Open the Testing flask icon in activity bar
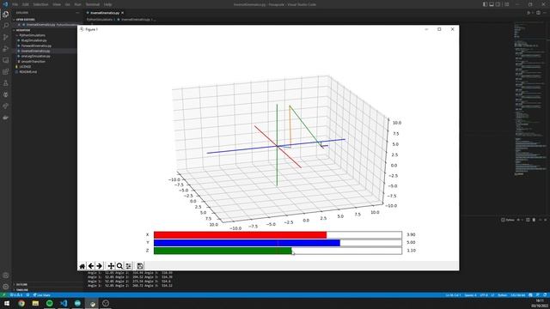This screenshot has width=550, height=309. (x=6, y=83)
